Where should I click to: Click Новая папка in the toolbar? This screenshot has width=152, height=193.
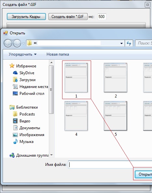[x=58, y=54]
